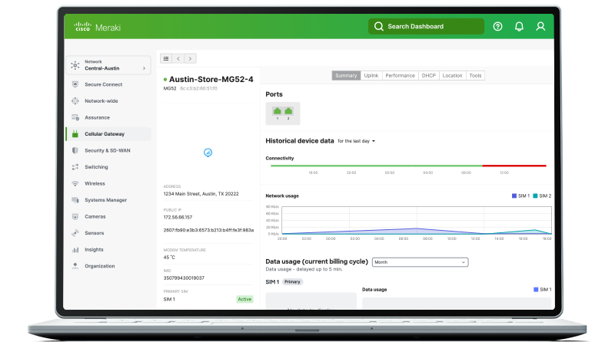615x345 pixels.
Task: Toggle SIM 1 in data usage legend
Action: click(543, 290)
